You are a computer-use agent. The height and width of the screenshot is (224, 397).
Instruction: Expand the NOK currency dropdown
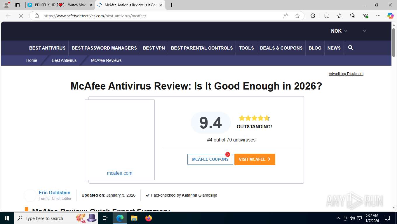coord(339,31)
